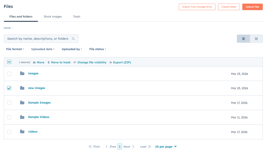Click the Create folder button
265x151 pixels.
click(x=229, y=7)
